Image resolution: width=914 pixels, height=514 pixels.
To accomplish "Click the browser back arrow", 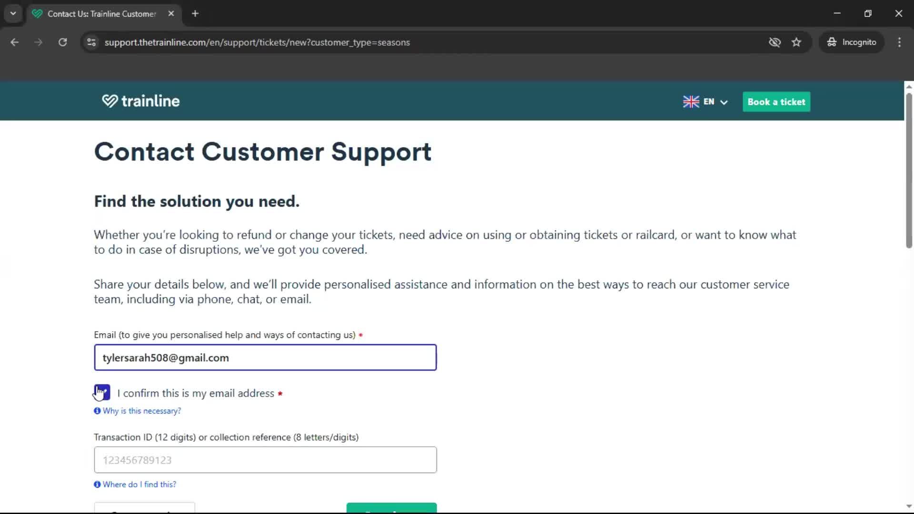I will (15, 42).
